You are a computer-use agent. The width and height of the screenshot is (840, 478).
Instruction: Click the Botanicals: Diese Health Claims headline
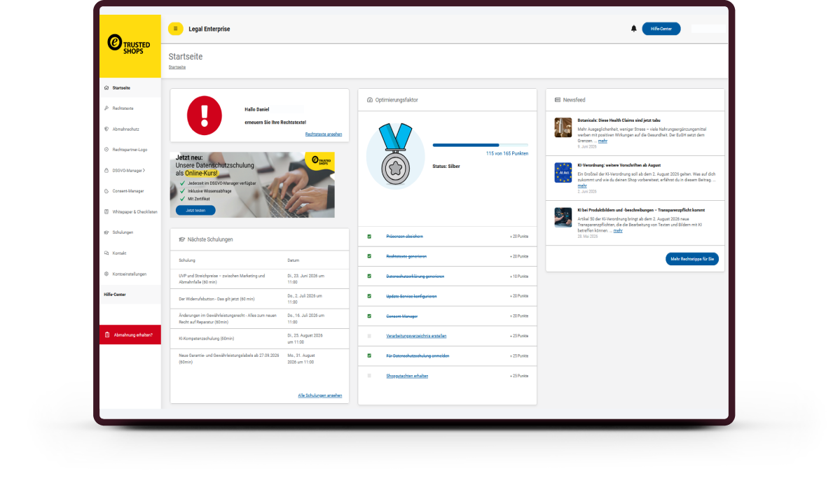[x=619, y=120]
